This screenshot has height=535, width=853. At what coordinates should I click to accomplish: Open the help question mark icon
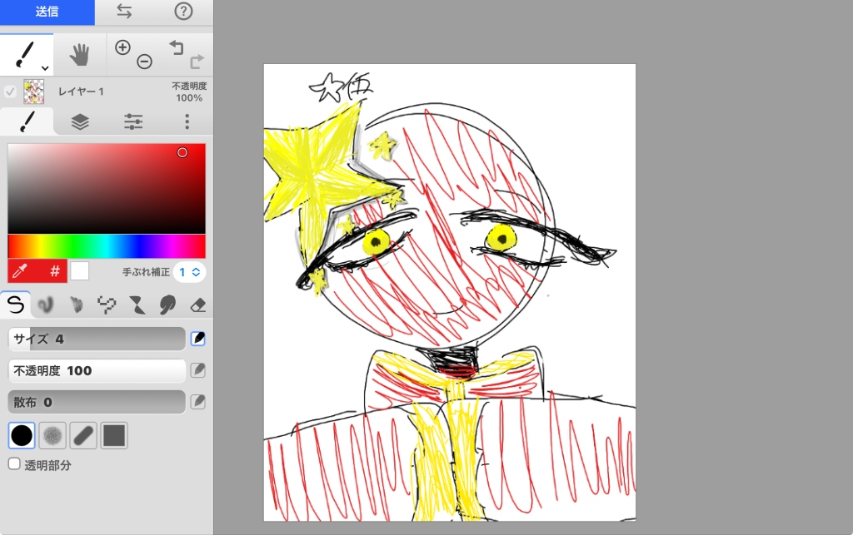tap(183, 12)
